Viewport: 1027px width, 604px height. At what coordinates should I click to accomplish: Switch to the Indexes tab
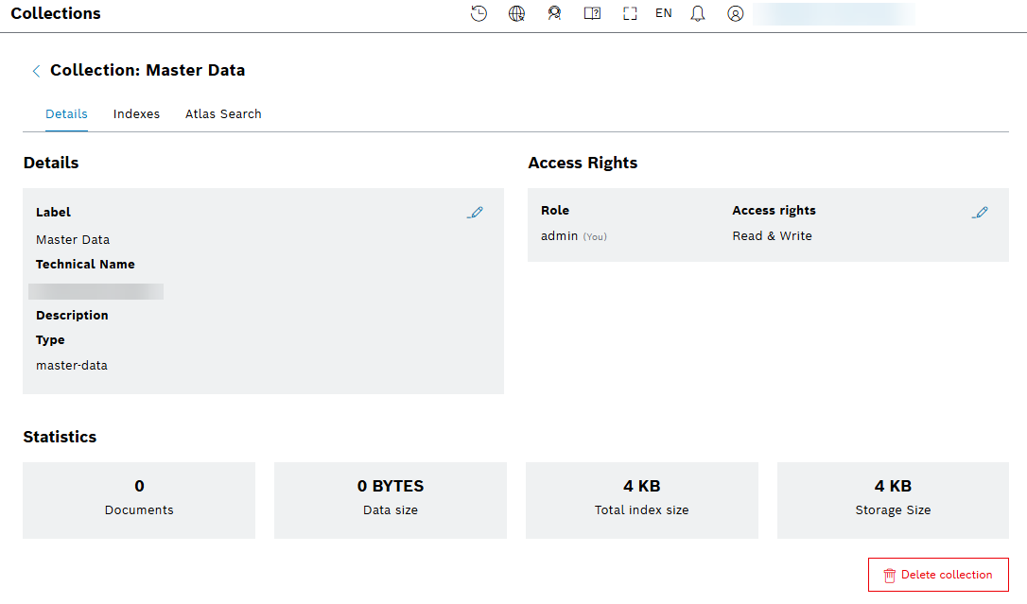click(136, 114)
